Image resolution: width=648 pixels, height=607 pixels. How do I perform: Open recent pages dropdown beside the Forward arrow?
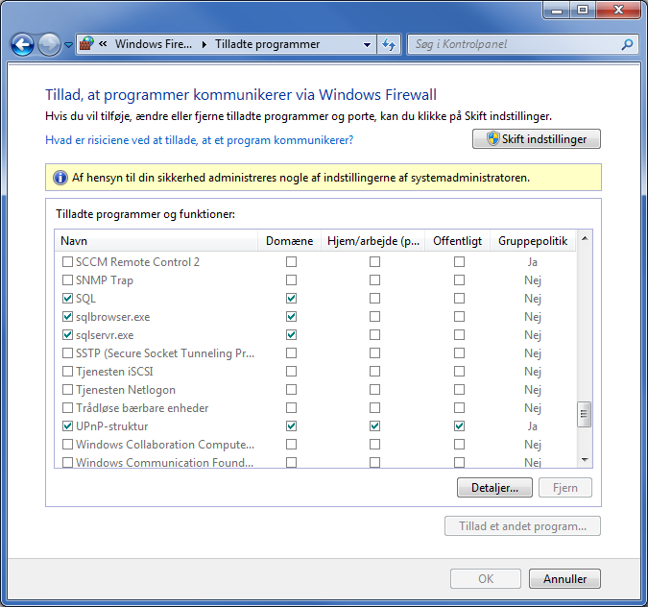point(68,44)
